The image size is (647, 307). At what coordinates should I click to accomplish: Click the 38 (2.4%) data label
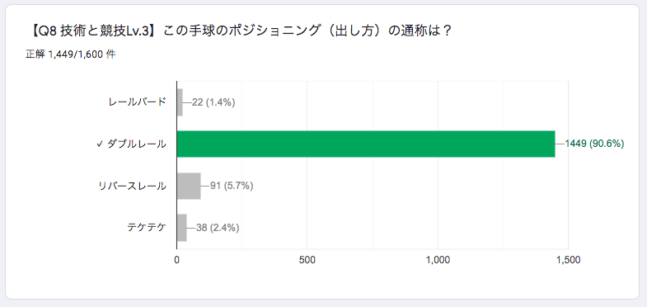tap(218, 228)
